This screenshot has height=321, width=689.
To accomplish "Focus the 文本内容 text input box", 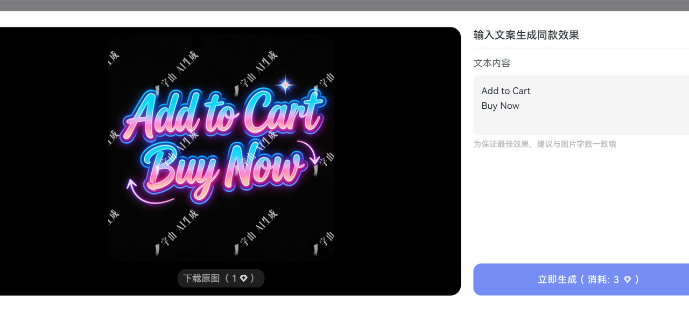I will point(581,105).
